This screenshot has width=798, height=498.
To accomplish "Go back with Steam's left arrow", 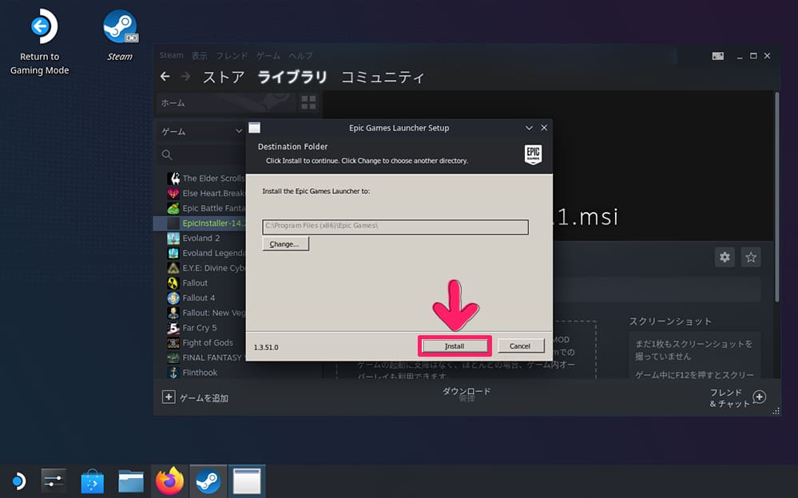I will tap(165, 77).
